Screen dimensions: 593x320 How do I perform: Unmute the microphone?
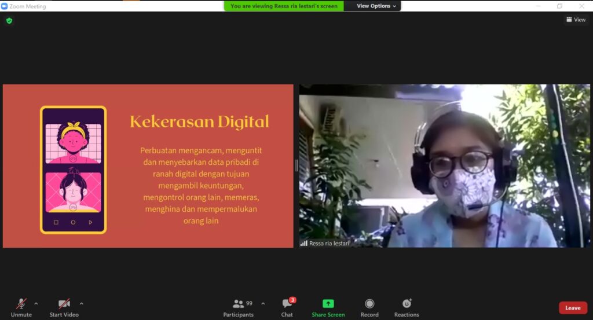[x=21, y=308]
